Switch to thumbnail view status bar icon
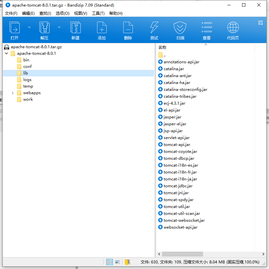The width and height of the screenshot is (269, 269). tap(117, 262)
